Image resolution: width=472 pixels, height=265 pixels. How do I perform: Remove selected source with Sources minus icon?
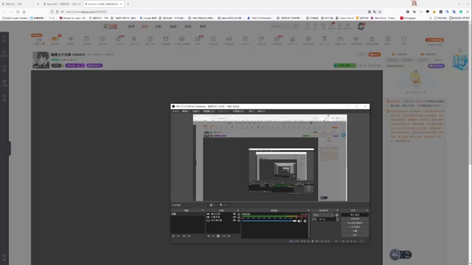(213, 236)
